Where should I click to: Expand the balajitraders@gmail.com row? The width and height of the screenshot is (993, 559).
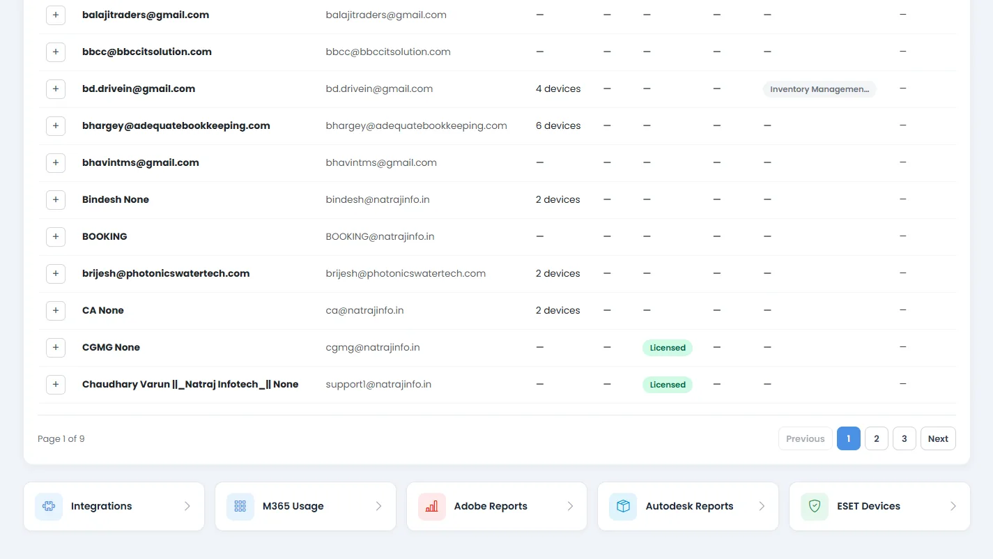(x=56, y=15)
